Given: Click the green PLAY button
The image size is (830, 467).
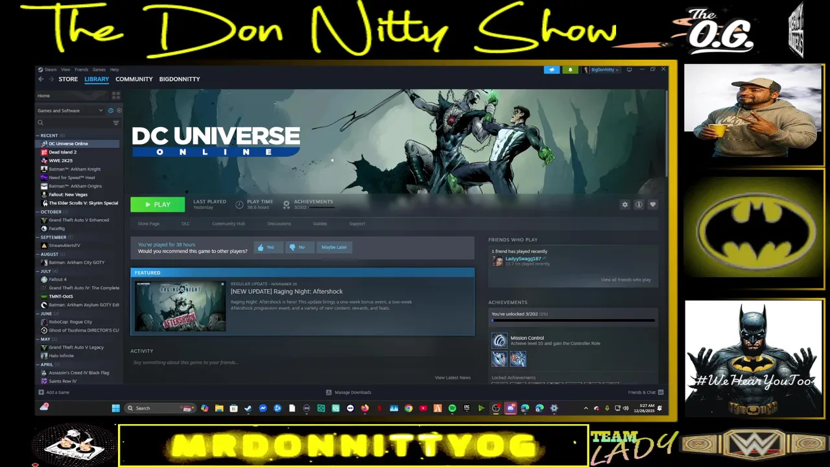Looking at the screenshot, I should click(x=158, y=204).
